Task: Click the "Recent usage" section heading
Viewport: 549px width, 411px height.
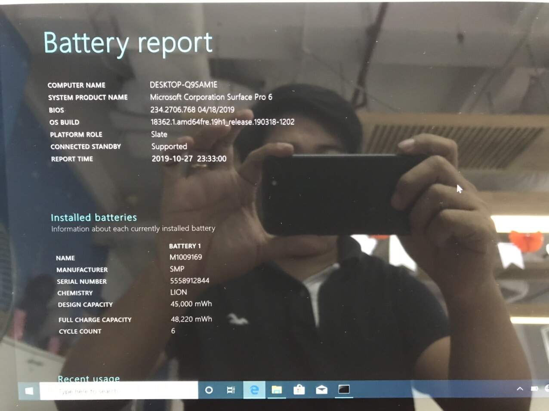Action: coord(89,378)
